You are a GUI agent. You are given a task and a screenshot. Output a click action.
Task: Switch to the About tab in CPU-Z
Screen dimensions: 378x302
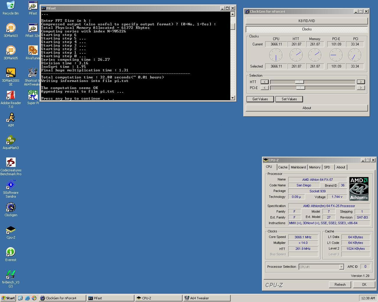point(340,167)
